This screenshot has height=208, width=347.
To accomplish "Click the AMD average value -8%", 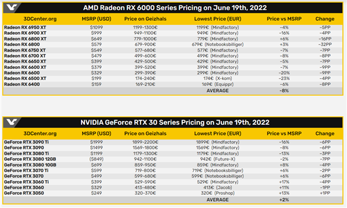I will pyautogui.click(x=284, y=91).
